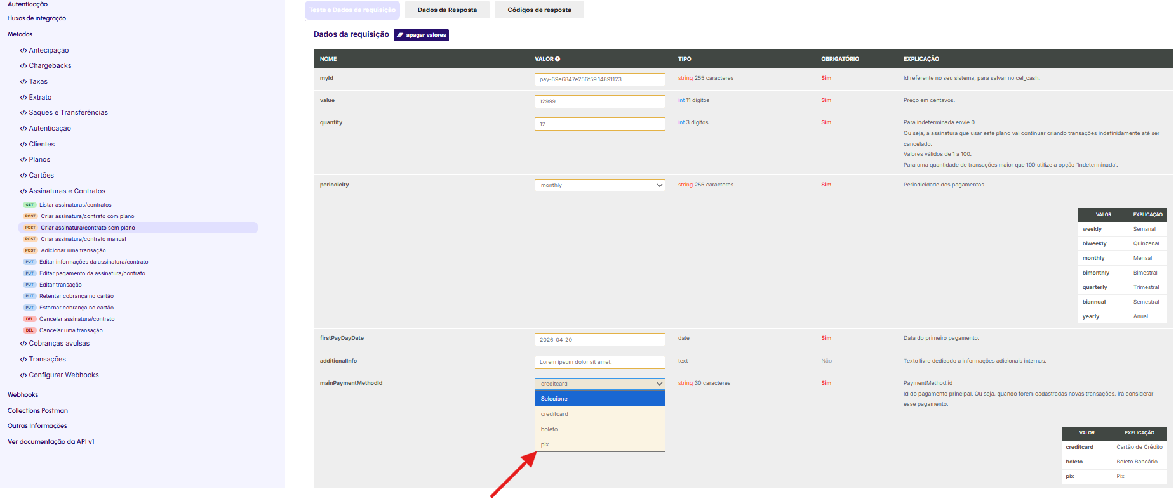
Task: Focus the firstPayDayDate date field
Action: 599,340
